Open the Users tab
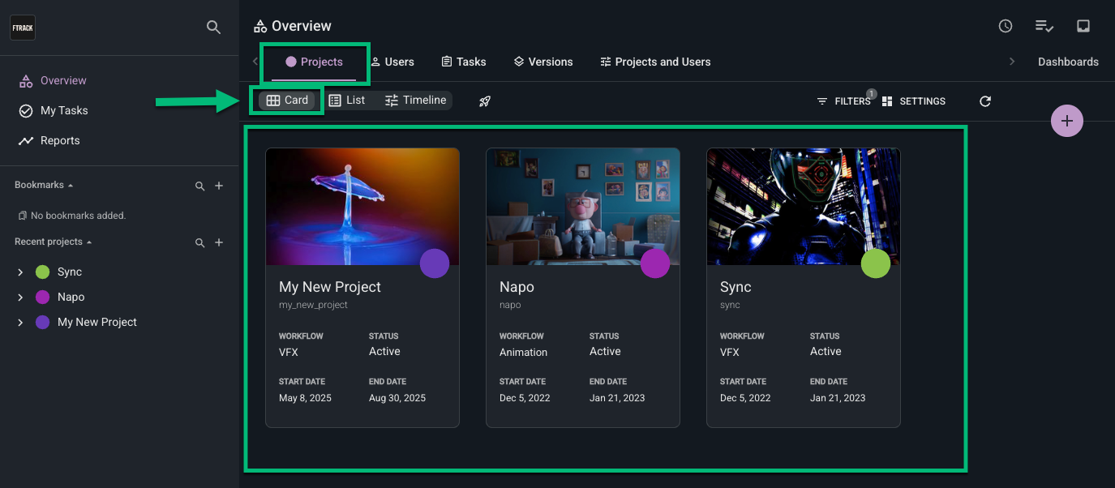 click(392, 62)
